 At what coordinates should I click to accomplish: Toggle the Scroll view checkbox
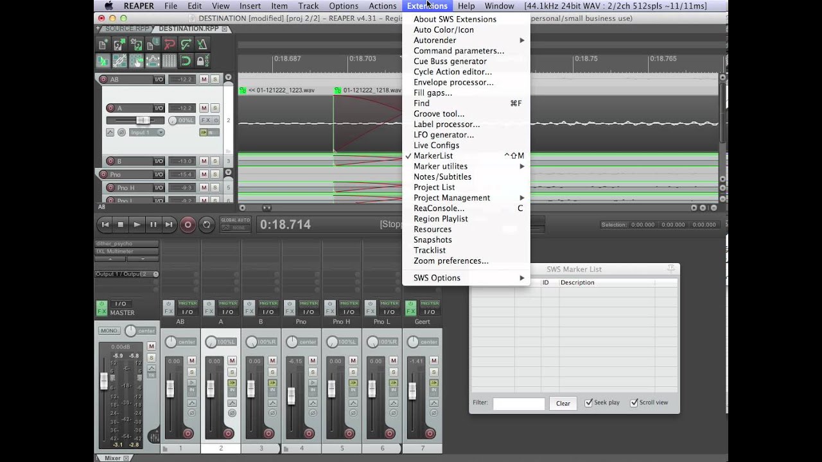coord(634,403)
